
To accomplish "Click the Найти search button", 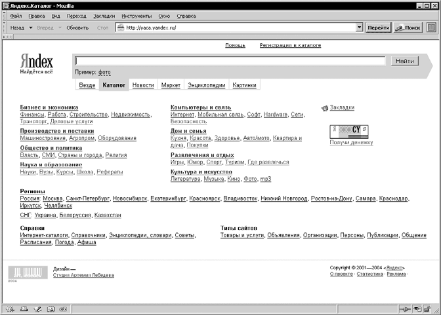I will (405, 61).
